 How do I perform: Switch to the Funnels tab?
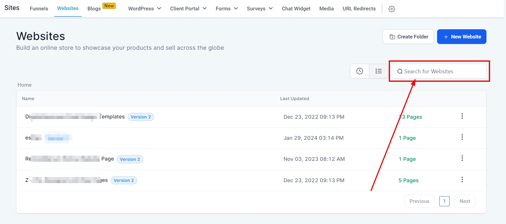pos(39,9)
